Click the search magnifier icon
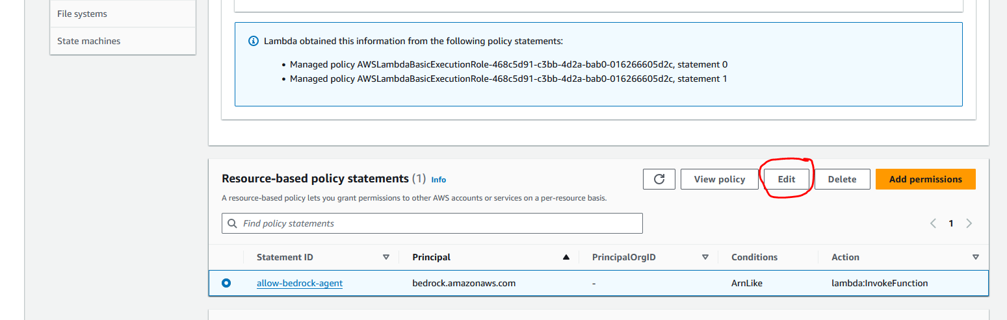 (233, 223)
